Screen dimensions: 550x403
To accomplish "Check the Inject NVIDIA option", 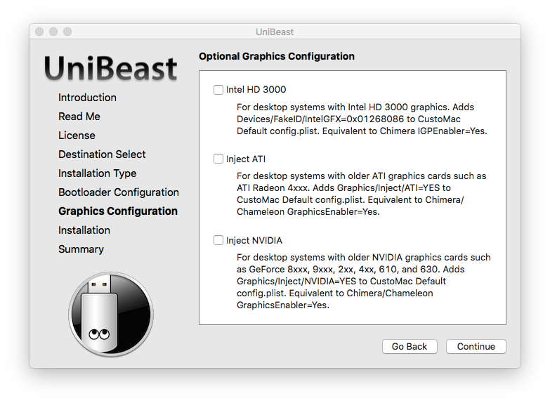I will (218, 240).
